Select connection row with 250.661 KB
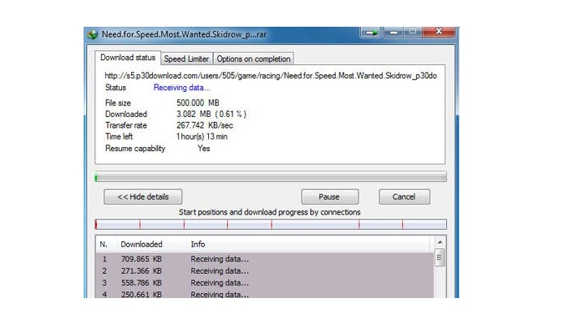The image size is (585, 334). click(265, 294)
